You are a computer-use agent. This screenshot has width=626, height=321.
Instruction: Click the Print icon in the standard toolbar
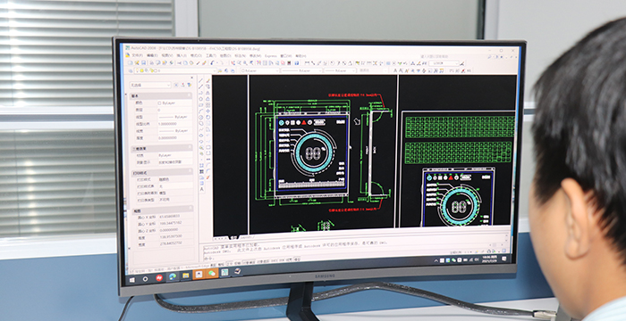[x=152, y=63]
